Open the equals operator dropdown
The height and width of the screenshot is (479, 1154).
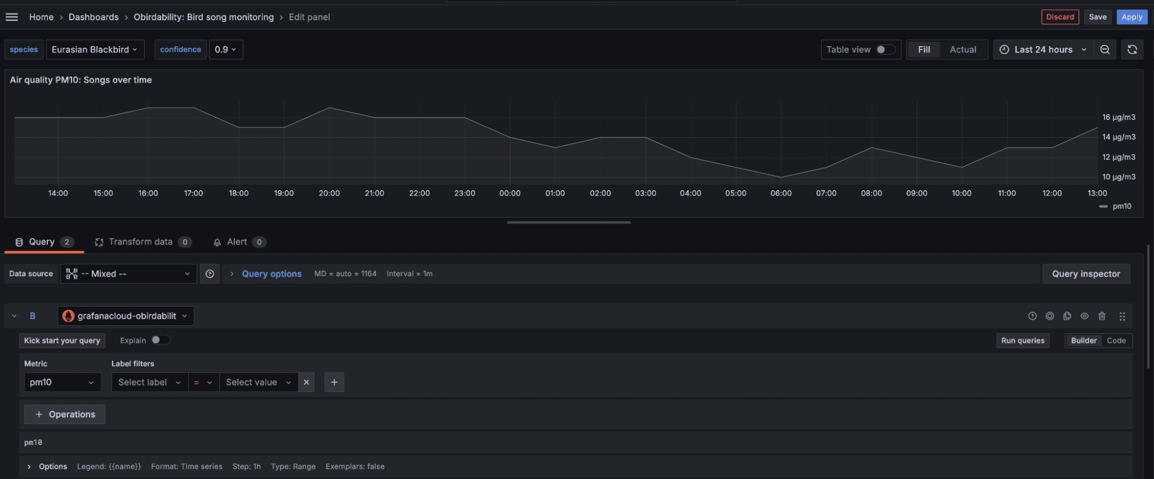click(x=204, y=382)
